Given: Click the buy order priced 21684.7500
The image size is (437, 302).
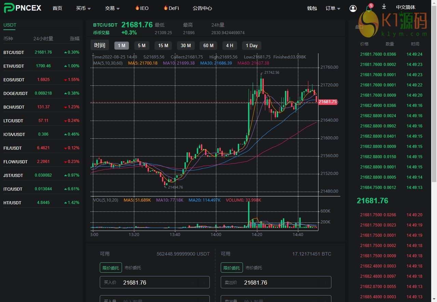Looking at the screenshot, I should coord(391,187).
